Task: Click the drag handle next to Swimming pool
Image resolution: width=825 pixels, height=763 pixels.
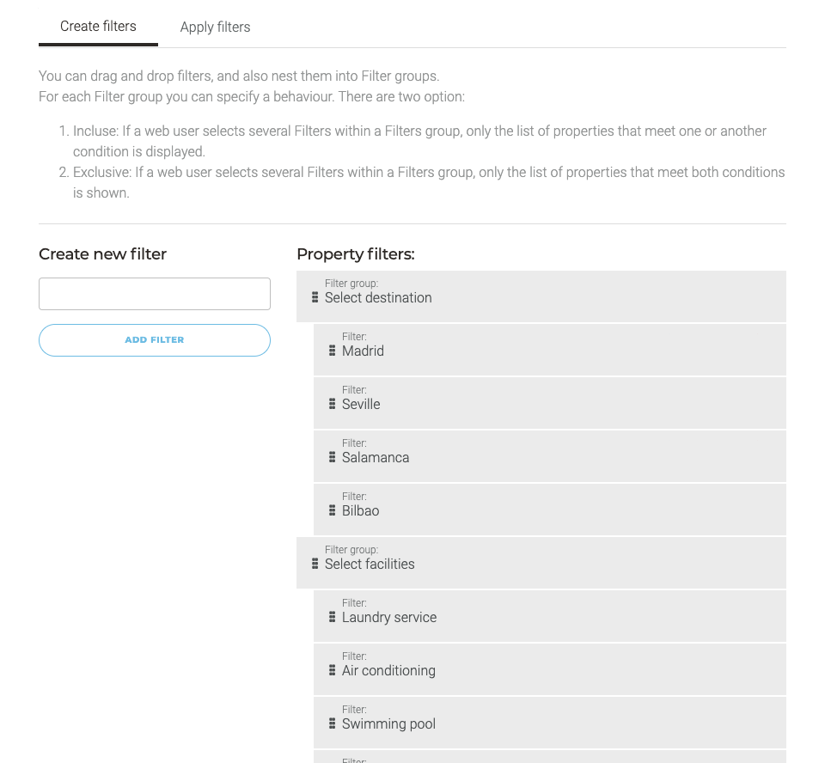Action: pos(333,723)
